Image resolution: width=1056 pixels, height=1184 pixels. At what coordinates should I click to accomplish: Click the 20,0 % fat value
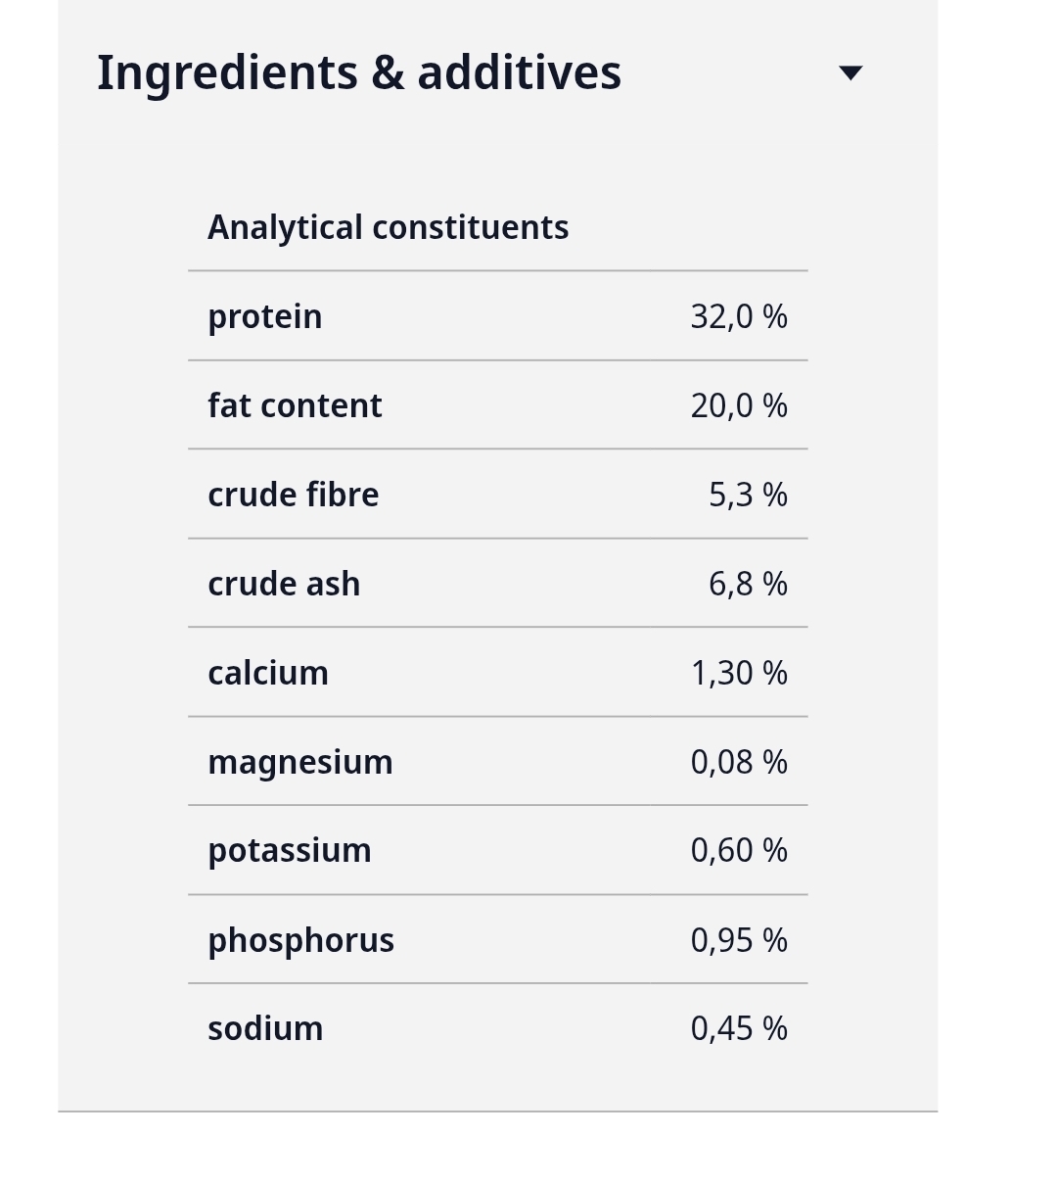739,405
